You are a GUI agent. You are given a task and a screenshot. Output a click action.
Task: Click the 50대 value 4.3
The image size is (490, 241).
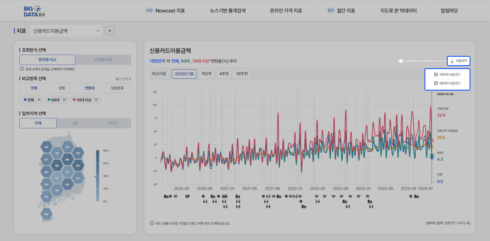440,159
